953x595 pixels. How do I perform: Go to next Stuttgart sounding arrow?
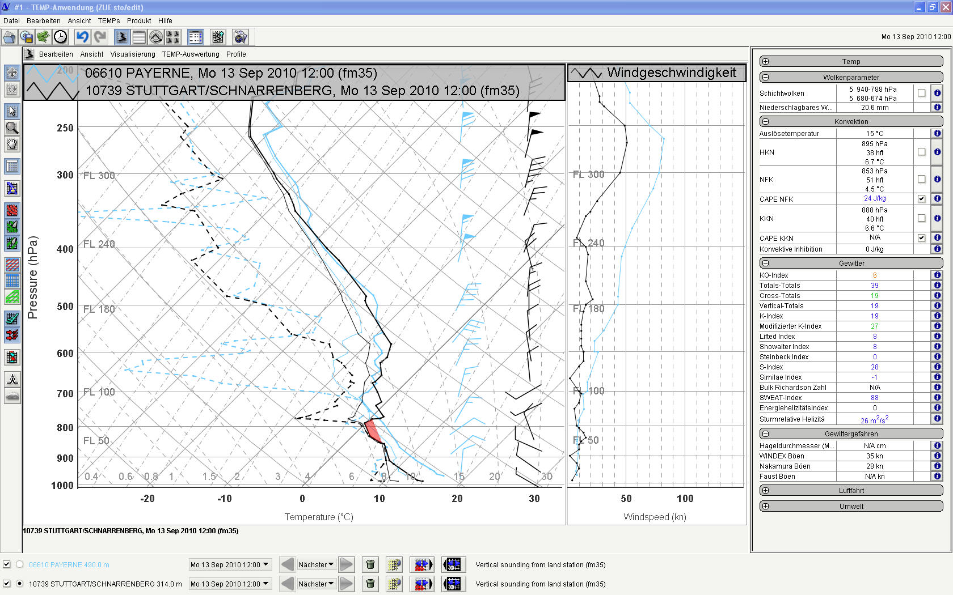pyautogui.click(x=347, y=584)
